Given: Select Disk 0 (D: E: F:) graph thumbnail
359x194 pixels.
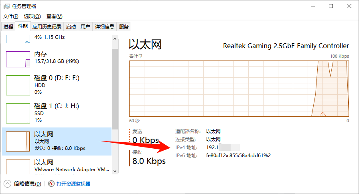Looking at the screenshot, I should coord(18,85).
